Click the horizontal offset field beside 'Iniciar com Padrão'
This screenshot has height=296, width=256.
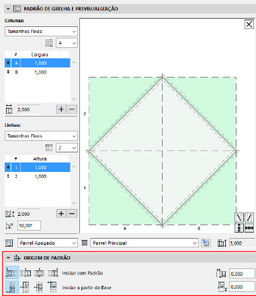coord(242,274)
